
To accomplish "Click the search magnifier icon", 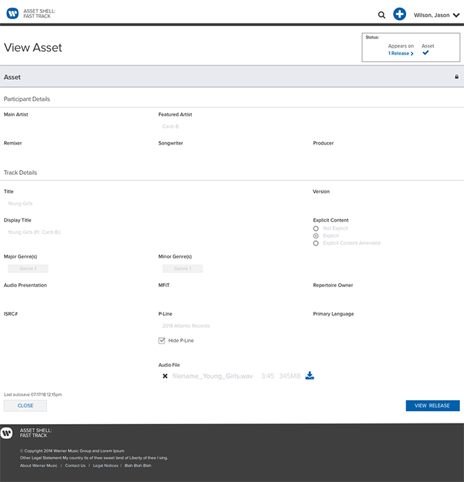I will click(382, 14).
